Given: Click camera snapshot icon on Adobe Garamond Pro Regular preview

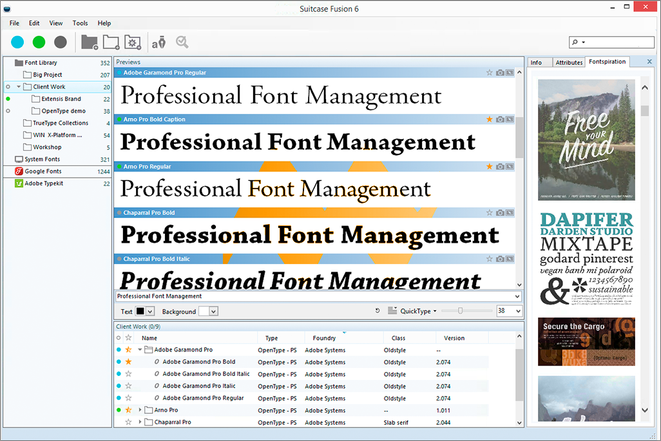Looking at the screenshot, I should pos(500,73).
